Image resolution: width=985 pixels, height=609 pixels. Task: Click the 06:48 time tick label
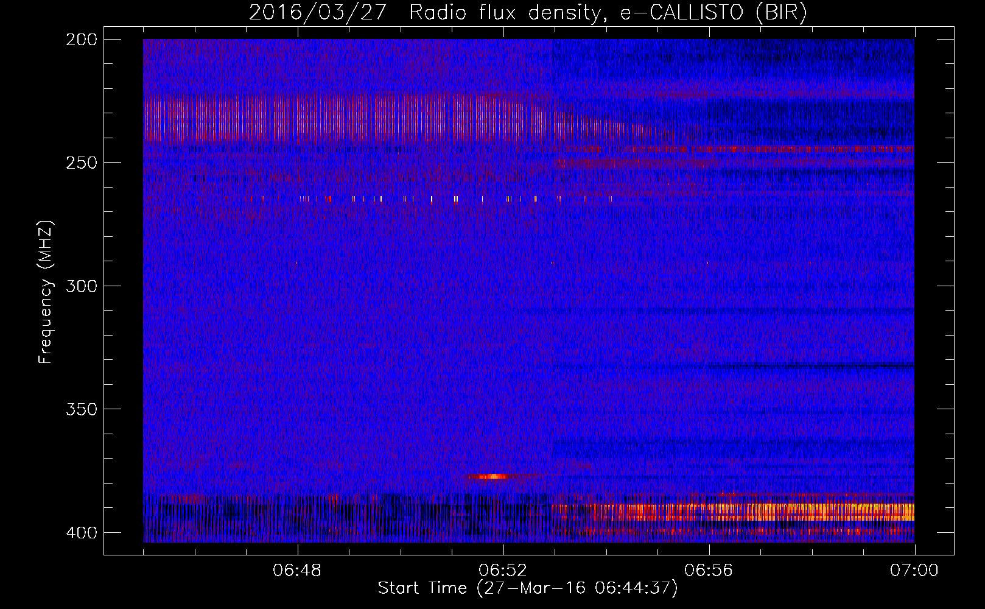click(x=297, y=571)
